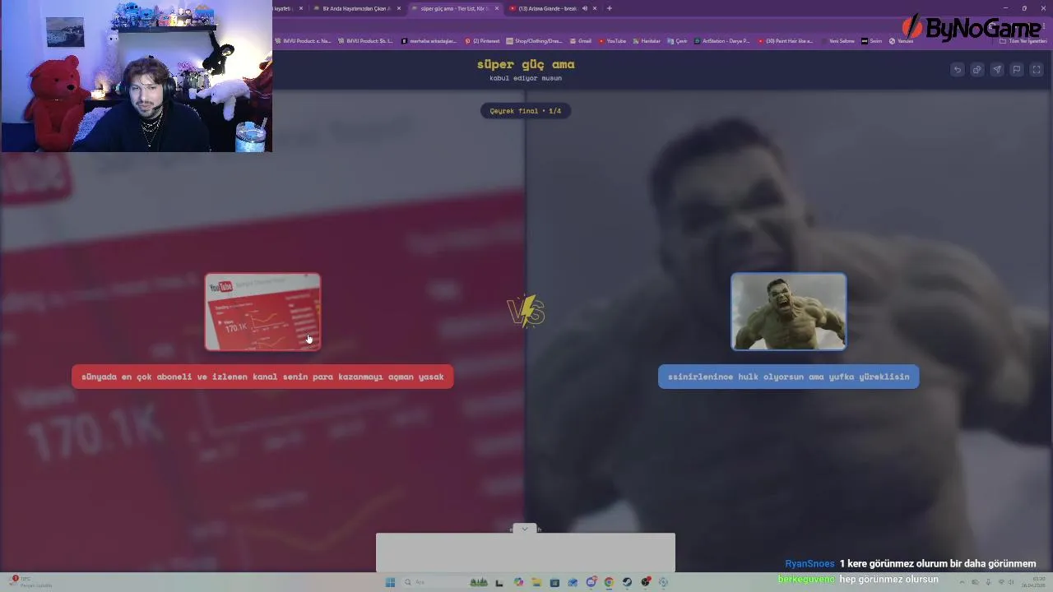This screenshot has width=1053, height=592.
Task: Choose the Hulk thumbnail on the right
Action: 788,312
